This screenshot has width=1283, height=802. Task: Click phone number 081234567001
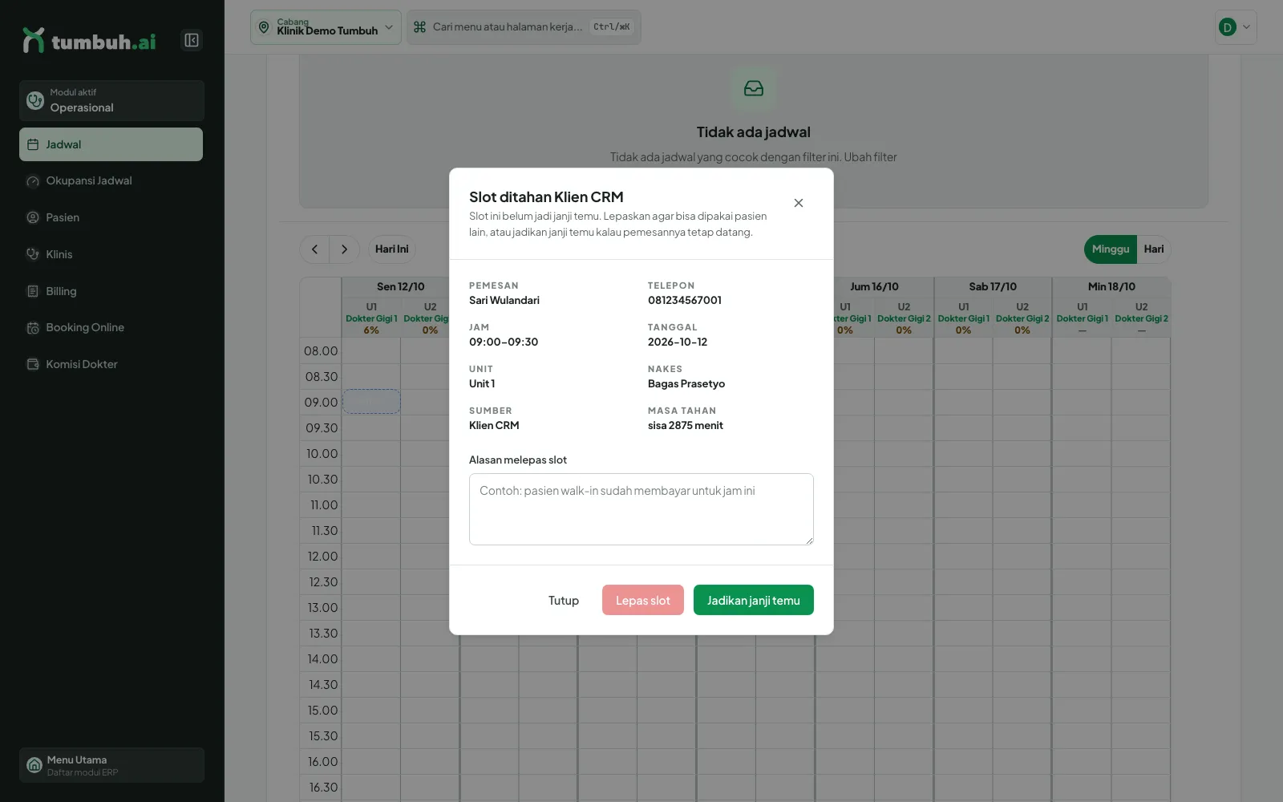click(x=685, y=300)
